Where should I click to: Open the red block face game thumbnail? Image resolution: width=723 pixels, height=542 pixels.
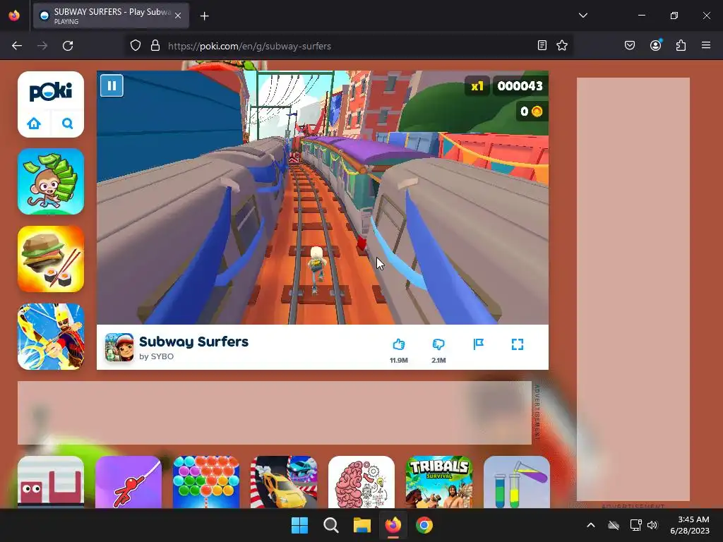tap(51, 482)
